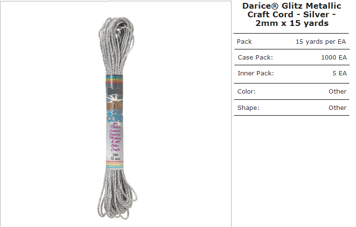Click the 5 EA inner pack value

340,73
